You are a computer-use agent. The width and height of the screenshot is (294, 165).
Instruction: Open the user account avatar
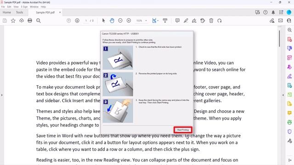coord(289,12)
